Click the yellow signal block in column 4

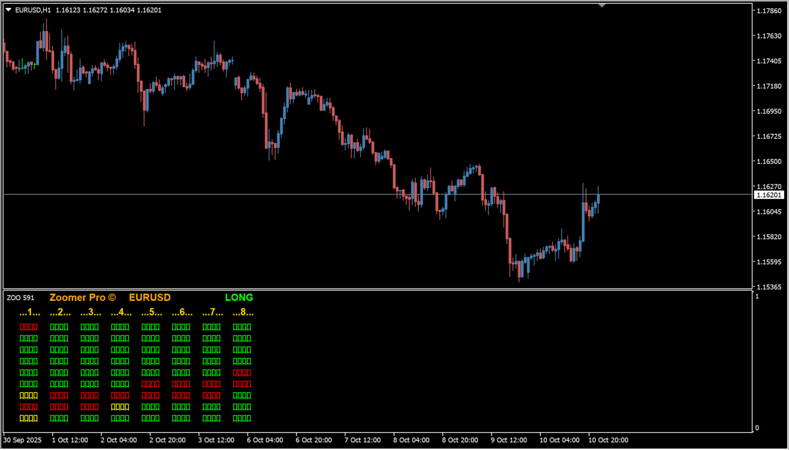(x=120, y=407)
